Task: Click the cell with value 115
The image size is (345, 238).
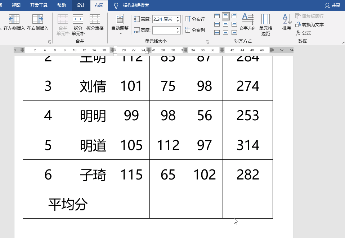Action: 131,174
